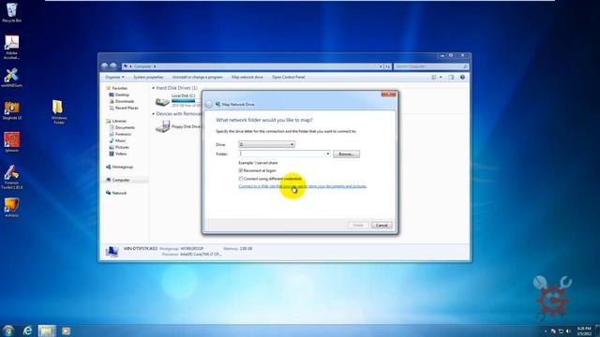
Task: Select the Windows Folder desktop icon
Action: coord(58,112)
